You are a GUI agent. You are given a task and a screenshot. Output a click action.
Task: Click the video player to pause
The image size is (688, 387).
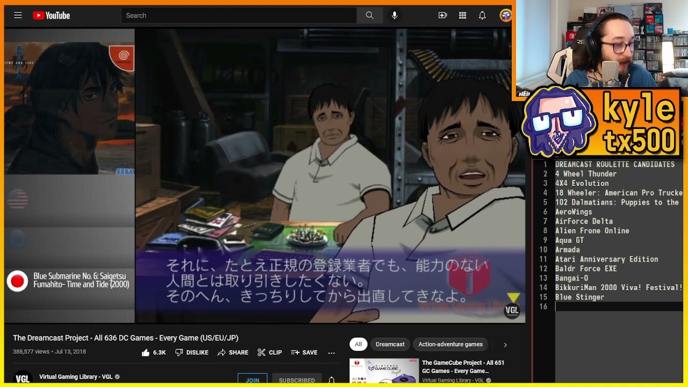tap(329, 176)
